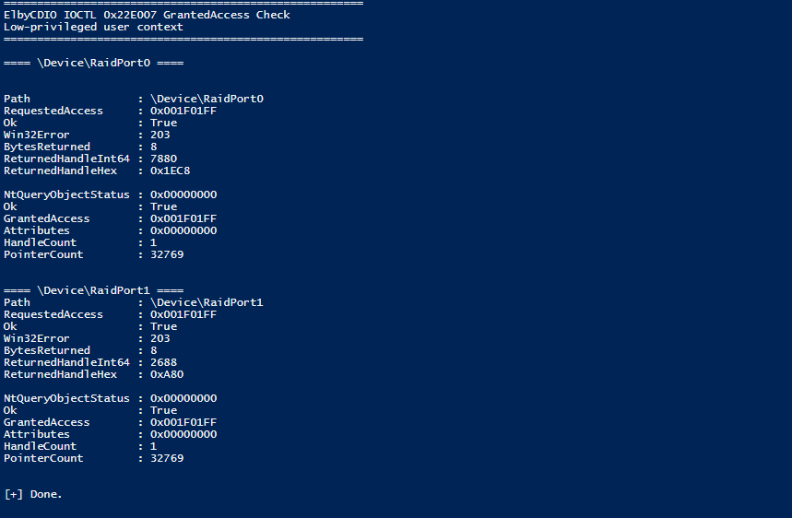The width and height of the screenshot is (792, 518).
Task: Click the RaidPort1 GrantedAccess label
Action: [46, 422]
